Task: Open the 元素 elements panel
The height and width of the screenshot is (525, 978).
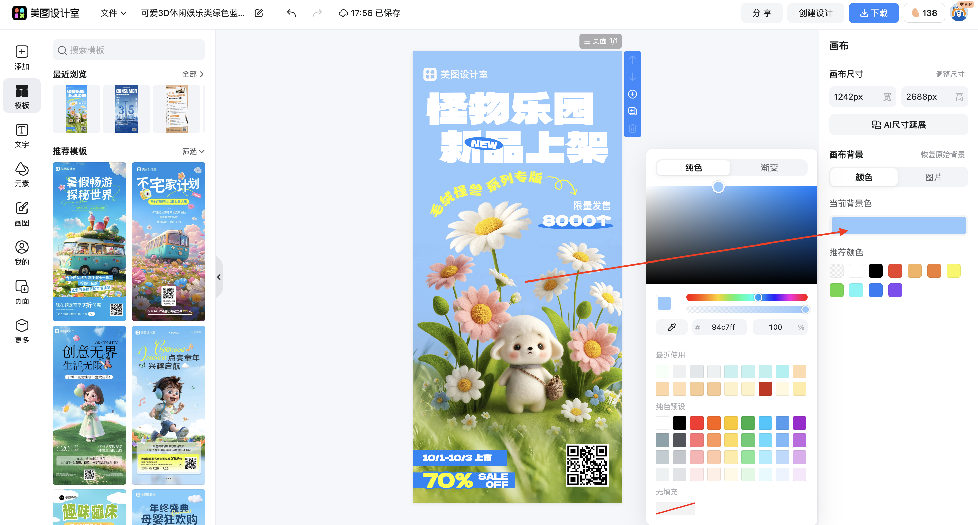Action: click(x=22, y=175)
